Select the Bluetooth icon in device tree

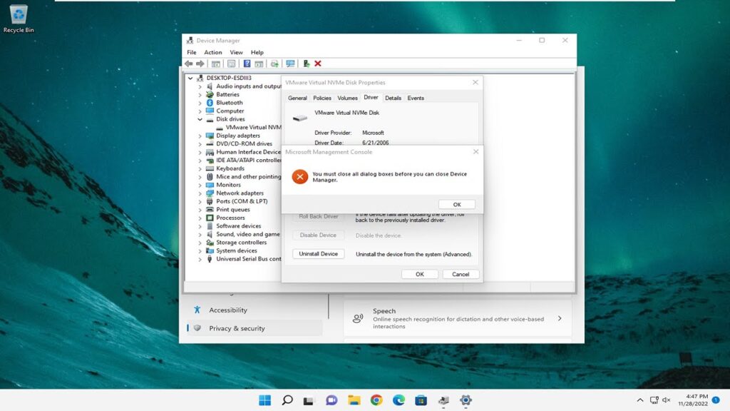(210, 103)
